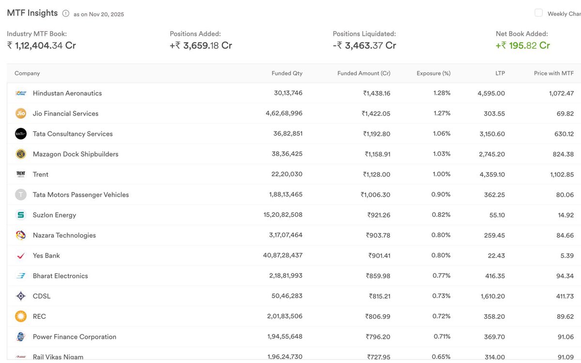Tick the Weekly Change checkbox
This screenshot has width=581, height=363.
click(x=538, y=13)
